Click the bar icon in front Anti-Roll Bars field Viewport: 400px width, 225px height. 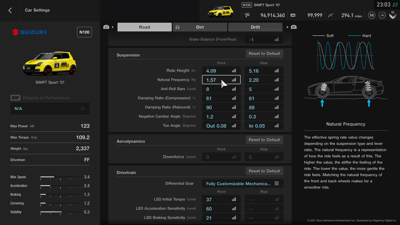point(234,89)
